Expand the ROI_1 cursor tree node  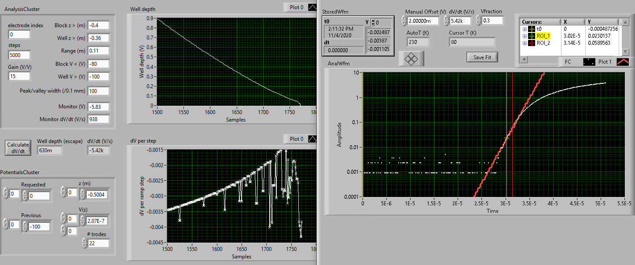[525, 36]
